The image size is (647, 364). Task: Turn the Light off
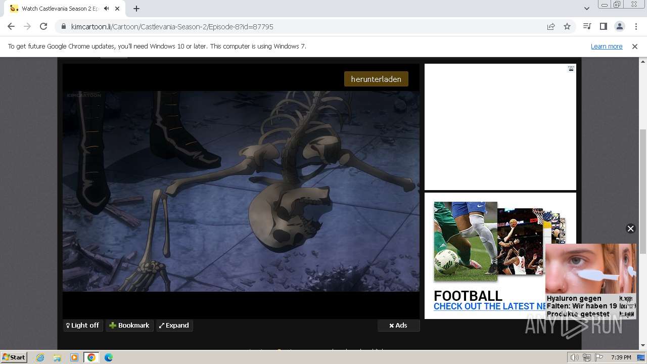click(x=83, y=326)
